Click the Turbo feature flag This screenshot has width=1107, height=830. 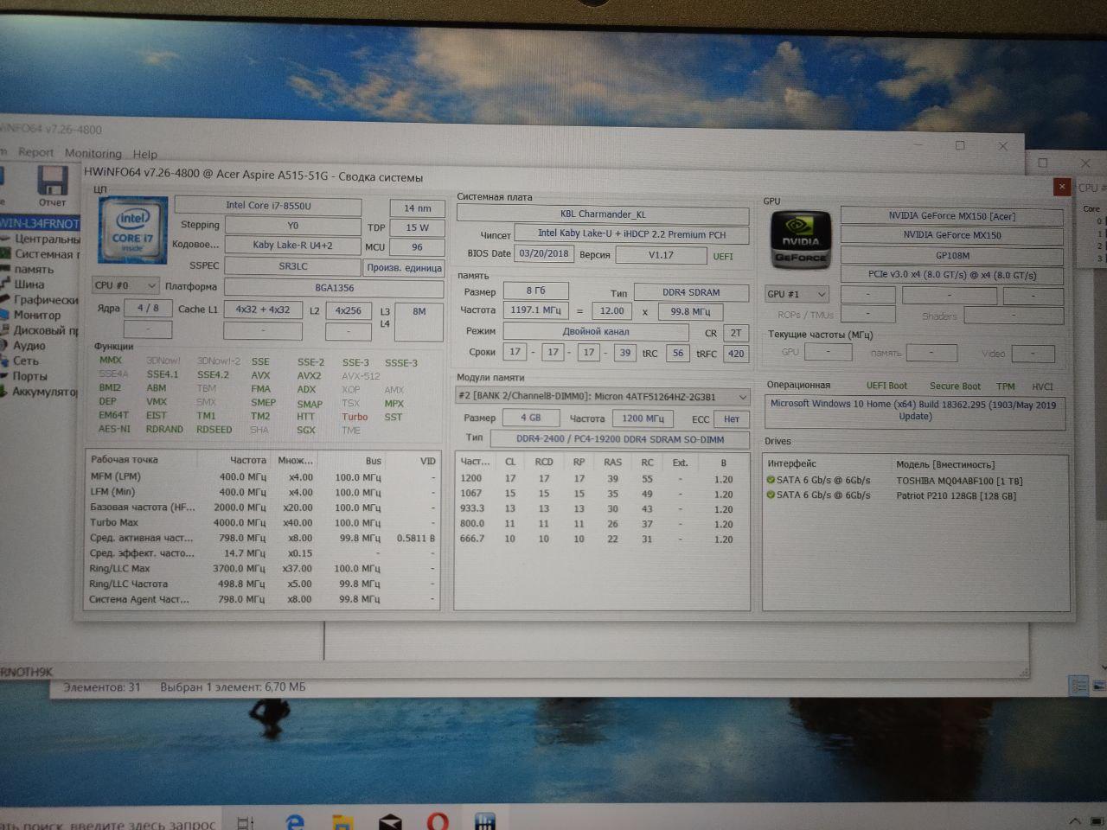click(x=355, y=417)
